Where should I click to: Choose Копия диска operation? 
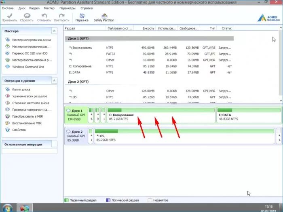coord(21,89)
